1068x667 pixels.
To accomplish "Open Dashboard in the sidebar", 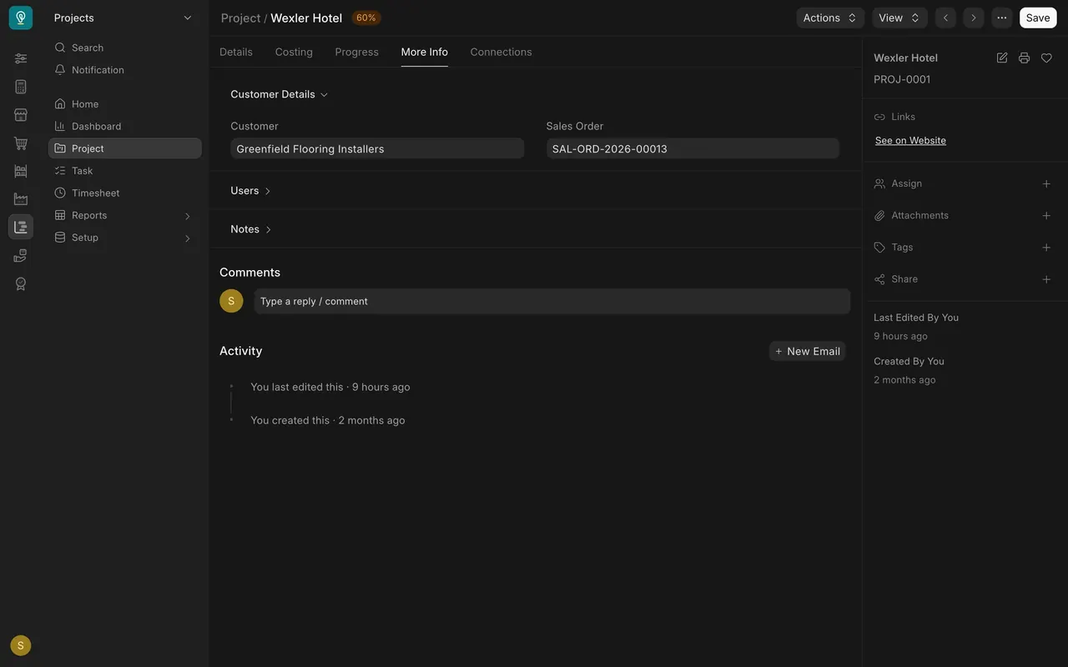I will click(x=125, y=126).
